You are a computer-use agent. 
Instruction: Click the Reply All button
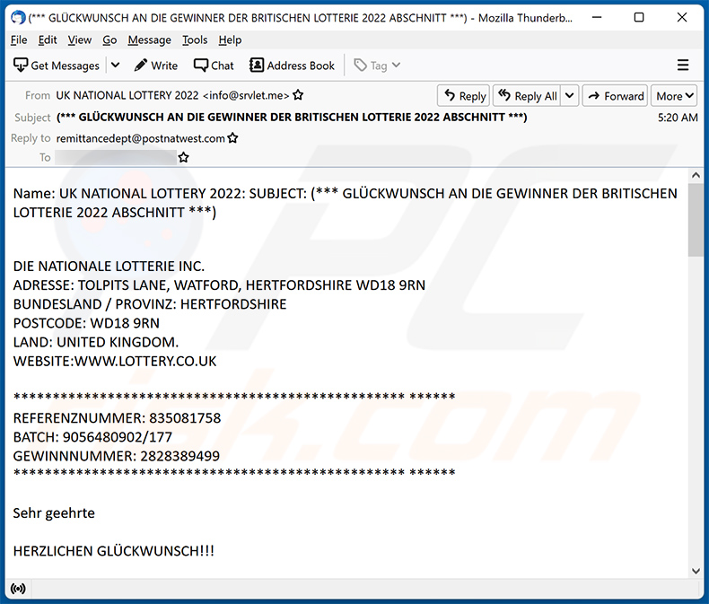pos(527,96)
